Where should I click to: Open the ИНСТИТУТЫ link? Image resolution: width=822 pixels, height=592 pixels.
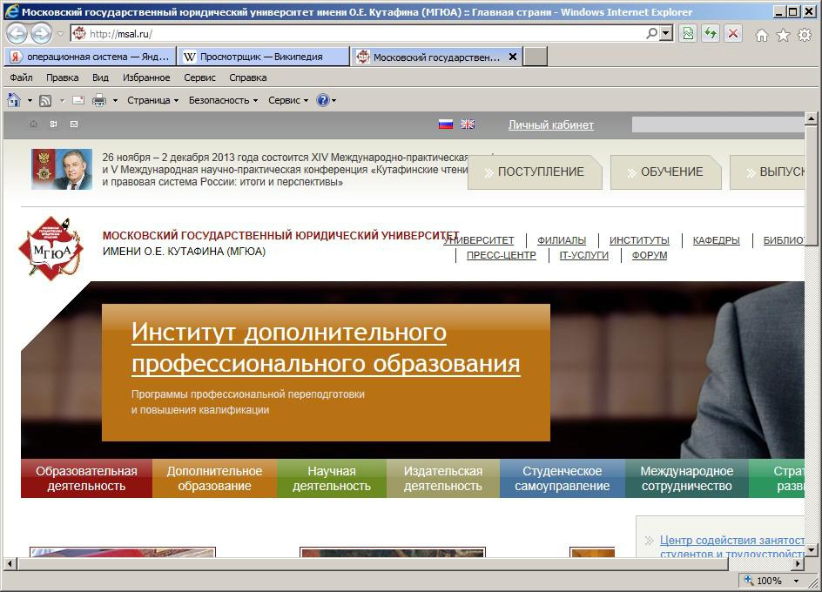click(x=639, y=240)
